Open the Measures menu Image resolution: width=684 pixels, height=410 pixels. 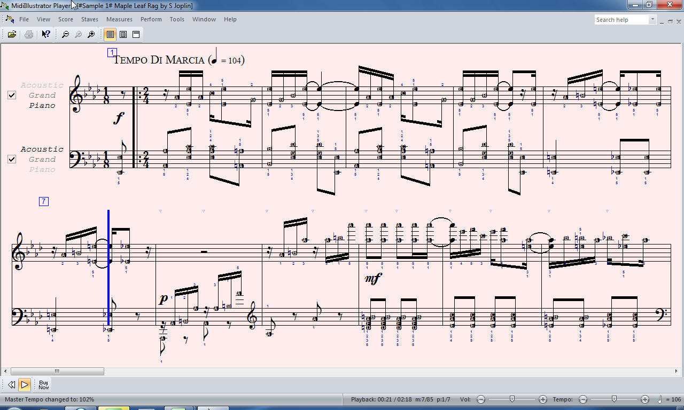(x=119, y=19)
